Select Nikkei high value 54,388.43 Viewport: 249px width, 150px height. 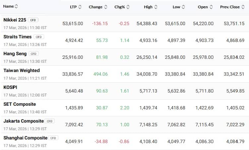[x=147, y=23]
